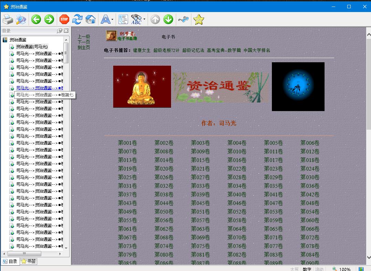Open the 中国大学排名 link
371x271 pixels.
coord(257,50)
